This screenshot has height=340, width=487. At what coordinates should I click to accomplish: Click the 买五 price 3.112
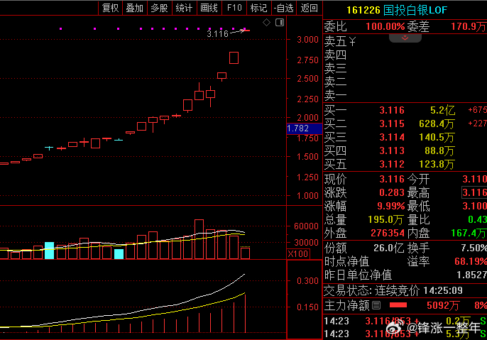[392, 164]
